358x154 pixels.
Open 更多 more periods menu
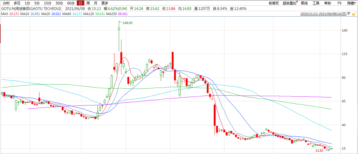coord(105,3)
